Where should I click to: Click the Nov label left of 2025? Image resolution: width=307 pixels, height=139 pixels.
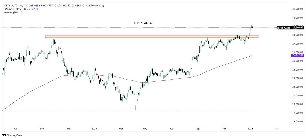click(x=69, y=129)
